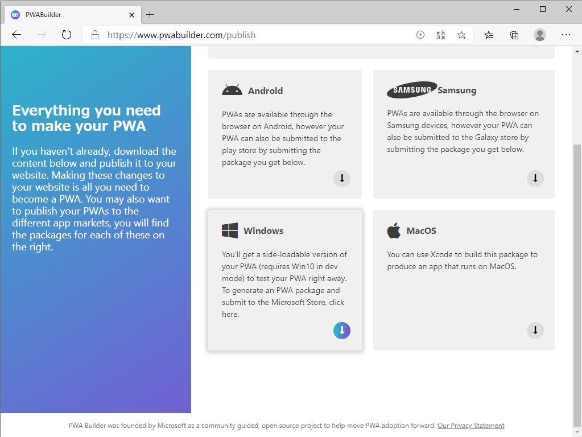
Task: Download the Android app package
Action: pos(341,178)
